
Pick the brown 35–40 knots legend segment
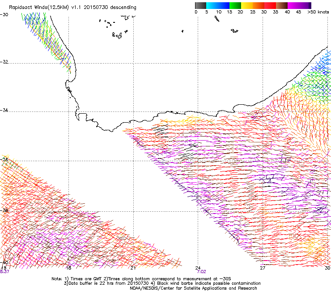pyautogui.click(x=282, y=5)
